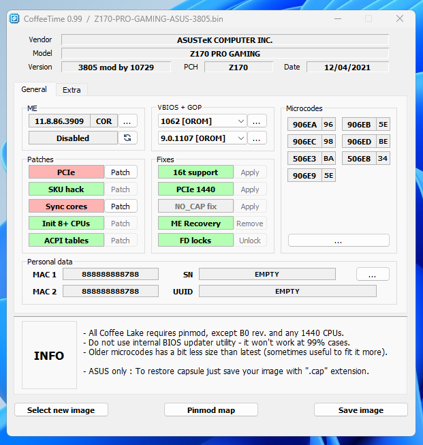
Task: Click the Vendor field ASUSTeK COMPUTER INC.
Action: click(x=225, y=40)
